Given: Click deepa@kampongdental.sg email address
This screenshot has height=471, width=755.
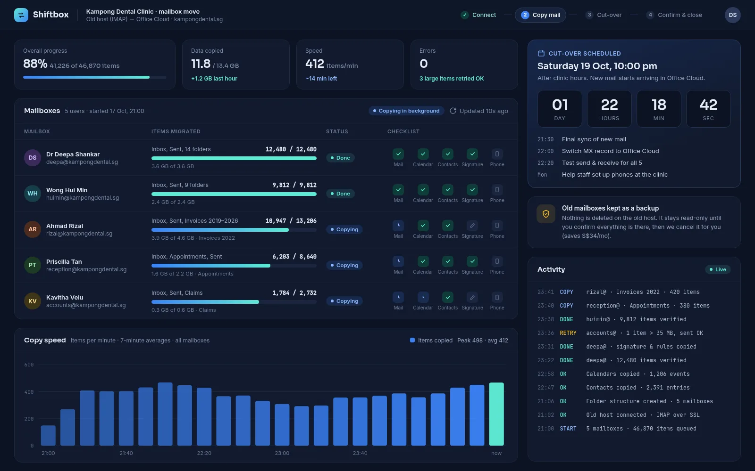Looking at the screenshot, I should [82, 162].
